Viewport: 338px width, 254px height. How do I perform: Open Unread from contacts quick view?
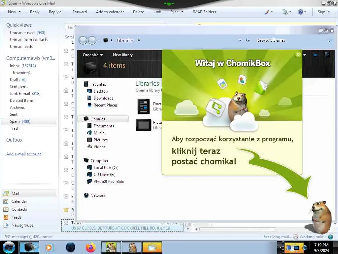[x=29, y=40]
